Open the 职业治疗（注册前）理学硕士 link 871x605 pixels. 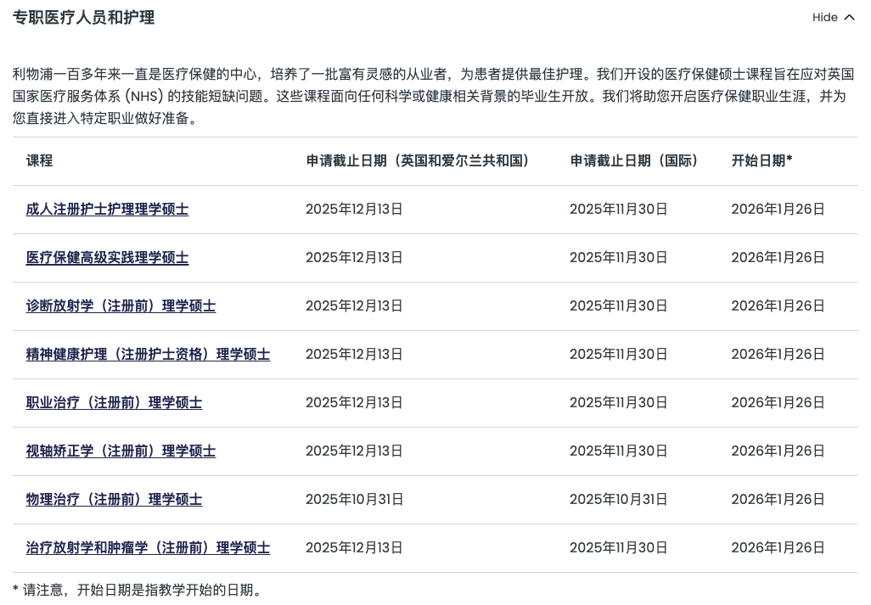pos(114,403)
